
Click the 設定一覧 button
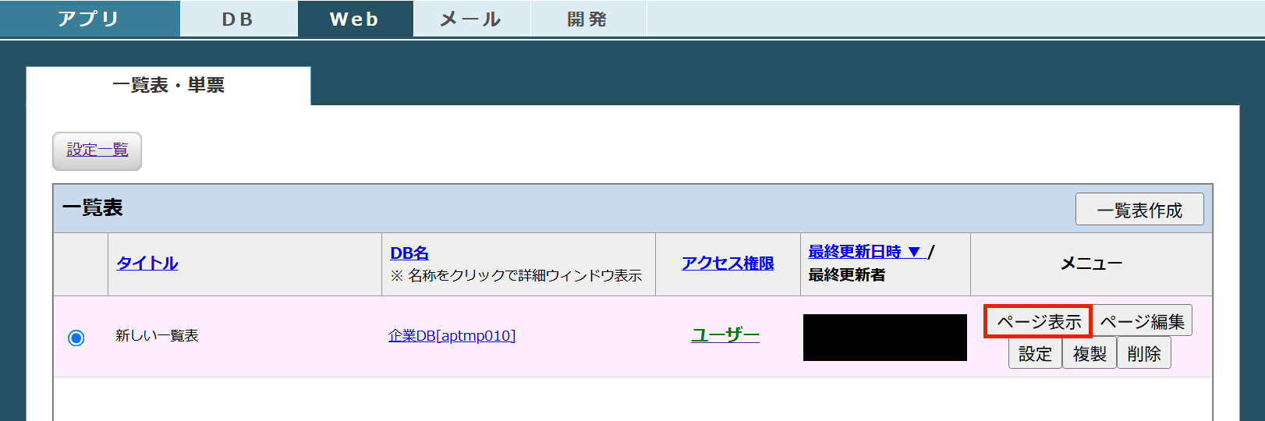[97, 150]
